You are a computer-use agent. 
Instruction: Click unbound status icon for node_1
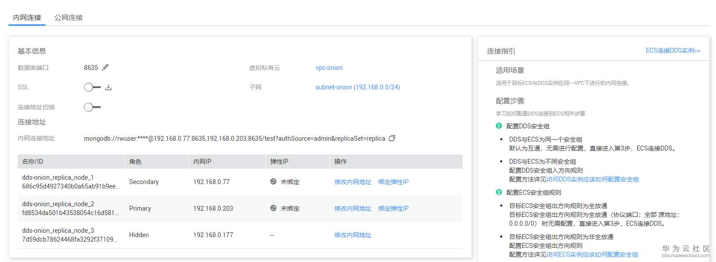[x=273, y=181]
